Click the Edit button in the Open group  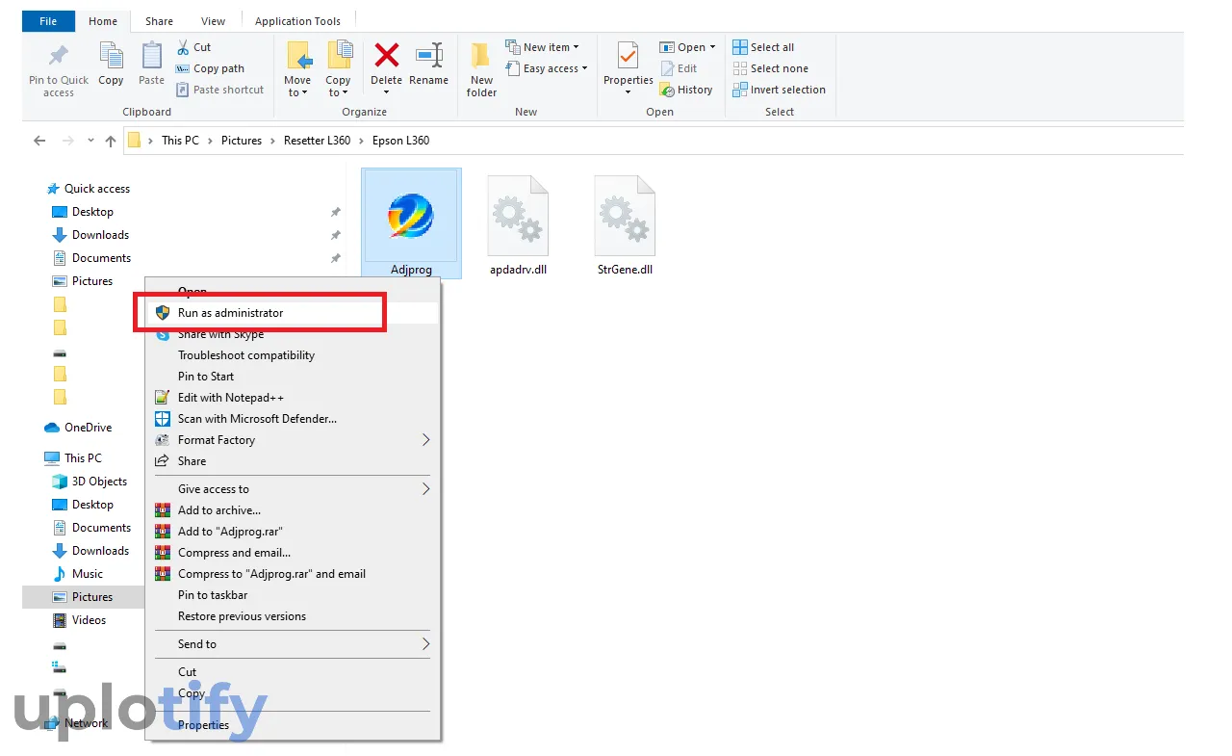coord(679,68)
